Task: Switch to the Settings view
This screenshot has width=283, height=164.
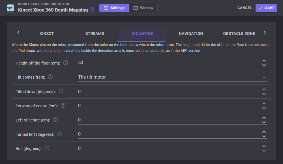Action: pos(114,8)
